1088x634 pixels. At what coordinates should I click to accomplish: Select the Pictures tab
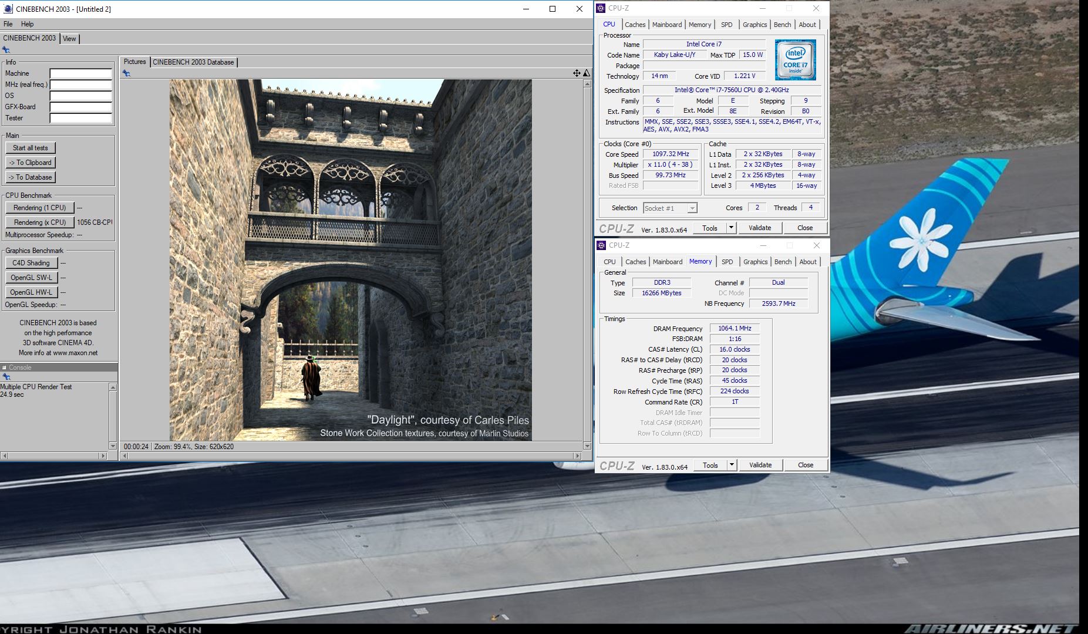tap(134, 62)
